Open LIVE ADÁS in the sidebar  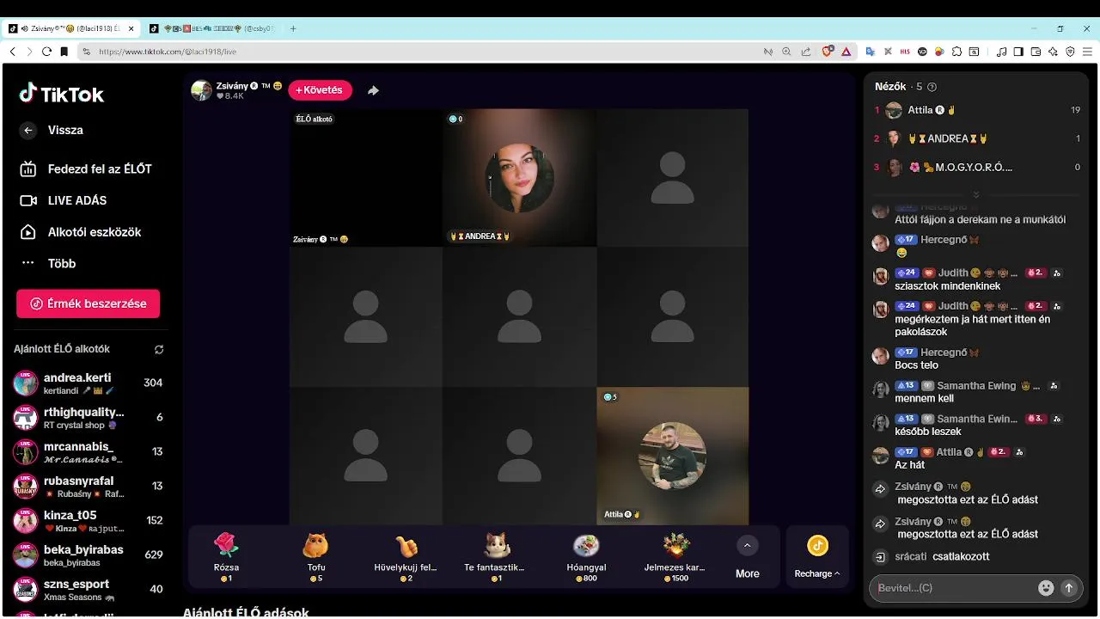[64, 200]
